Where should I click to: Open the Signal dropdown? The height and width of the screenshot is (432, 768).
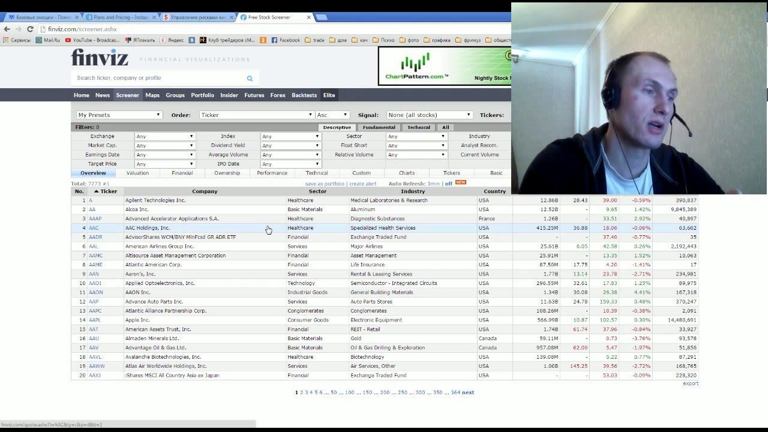429,115
